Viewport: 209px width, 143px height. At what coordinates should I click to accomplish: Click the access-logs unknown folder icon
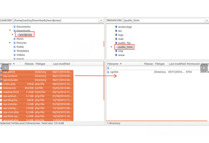[x=116, y=27]
